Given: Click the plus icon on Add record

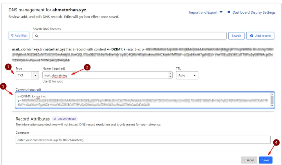Looking at the screenshot, I should [251, 36].
